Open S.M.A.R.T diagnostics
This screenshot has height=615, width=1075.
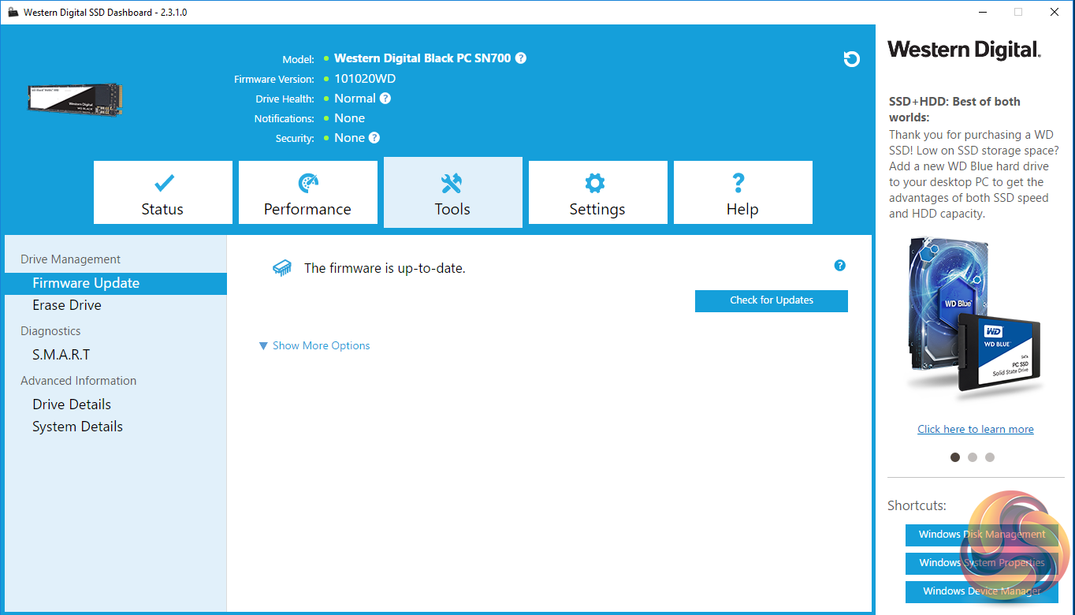tap(61, 355)
